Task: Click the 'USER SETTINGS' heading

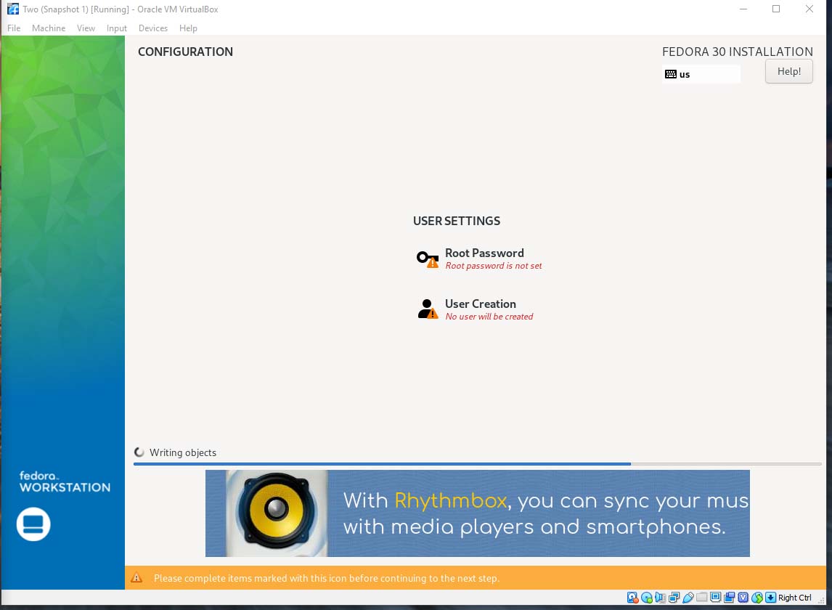Action: tap(457, 221)
